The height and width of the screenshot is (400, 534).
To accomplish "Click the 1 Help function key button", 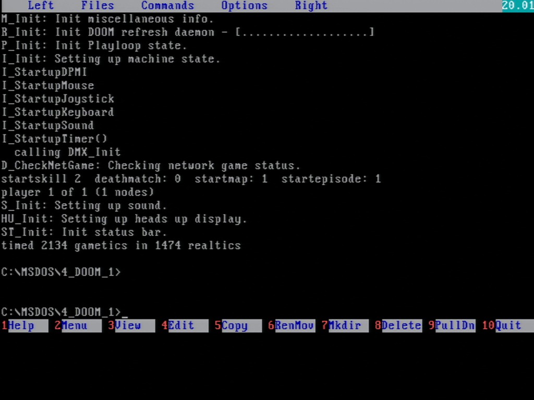I will point(25,326).
